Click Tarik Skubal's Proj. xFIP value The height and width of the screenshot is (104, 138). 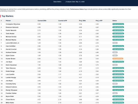[97, 34]
